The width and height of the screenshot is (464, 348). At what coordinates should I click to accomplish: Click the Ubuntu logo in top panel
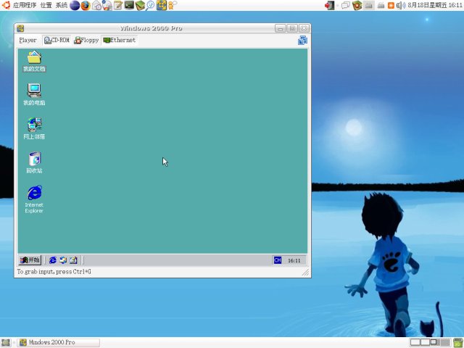[6, 5]
